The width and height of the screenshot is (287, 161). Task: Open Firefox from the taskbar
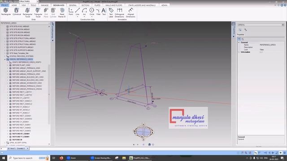[x=61, y=158]
